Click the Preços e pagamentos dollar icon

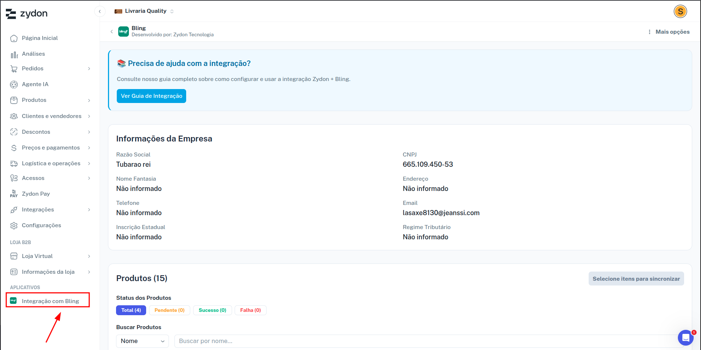[14, 148]
